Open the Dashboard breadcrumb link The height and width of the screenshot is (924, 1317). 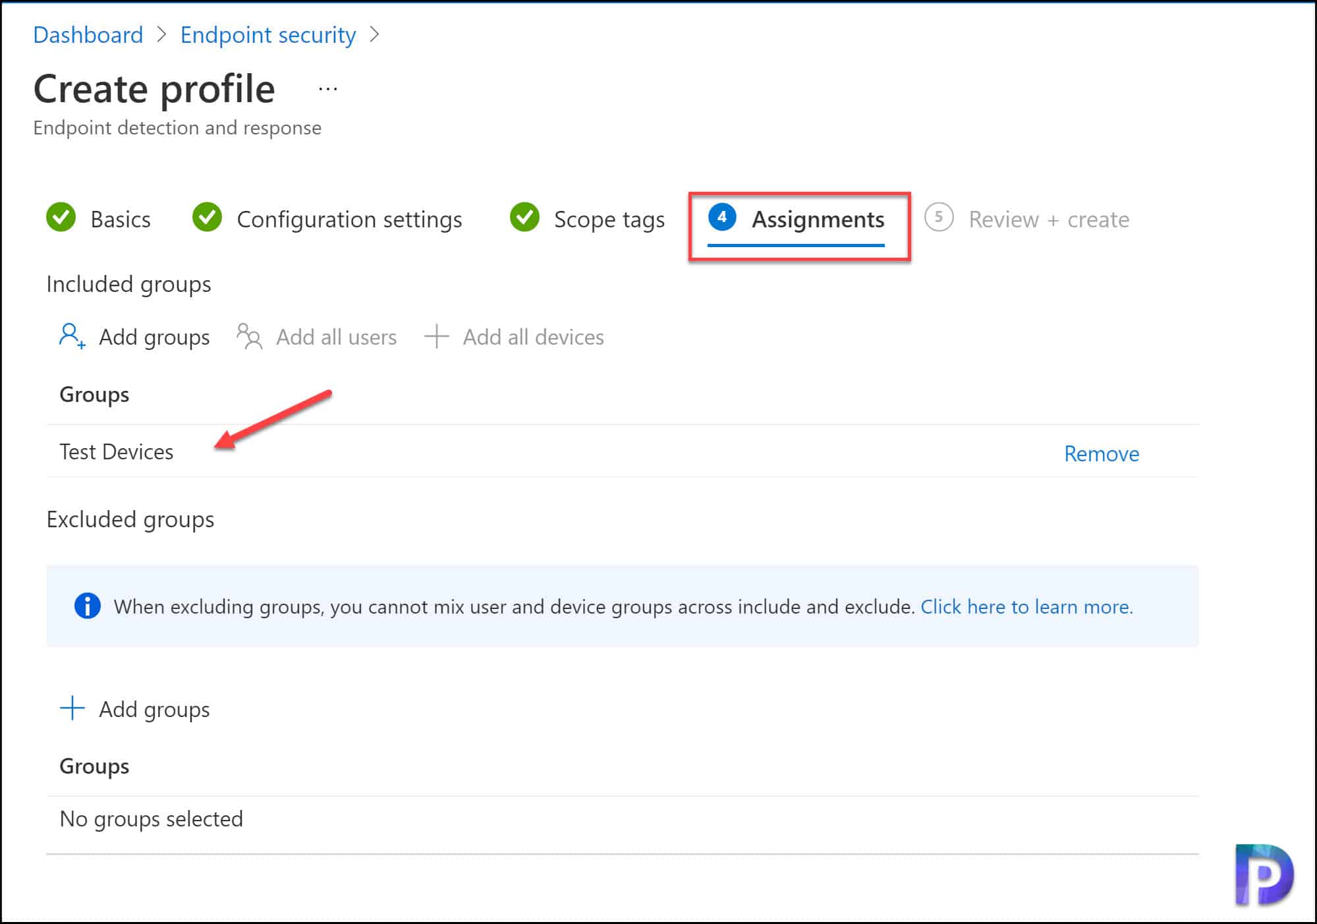(x=88, y=35)
